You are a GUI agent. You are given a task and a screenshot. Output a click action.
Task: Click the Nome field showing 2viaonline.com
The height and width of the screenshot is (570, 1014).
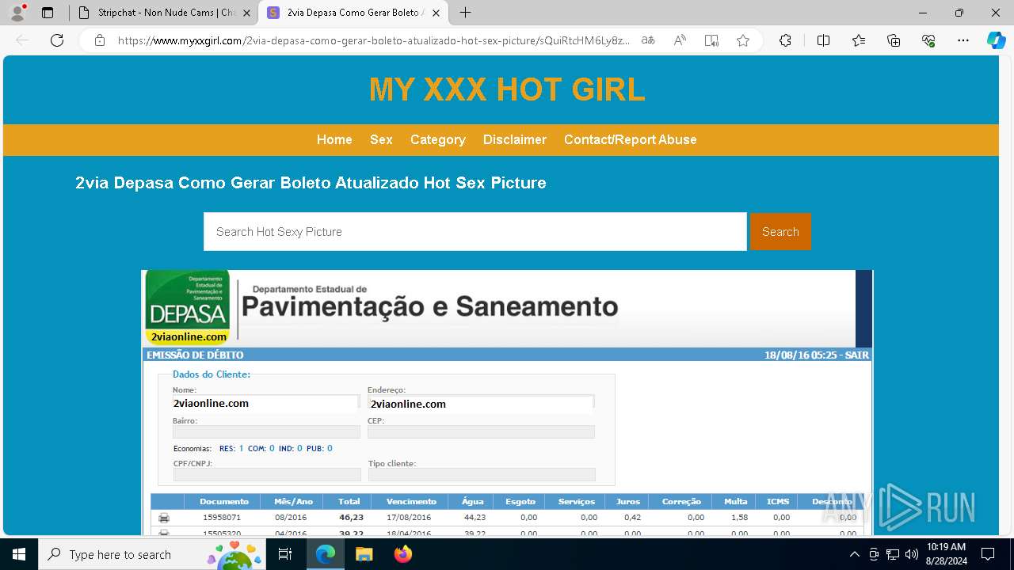coord(265,403)
